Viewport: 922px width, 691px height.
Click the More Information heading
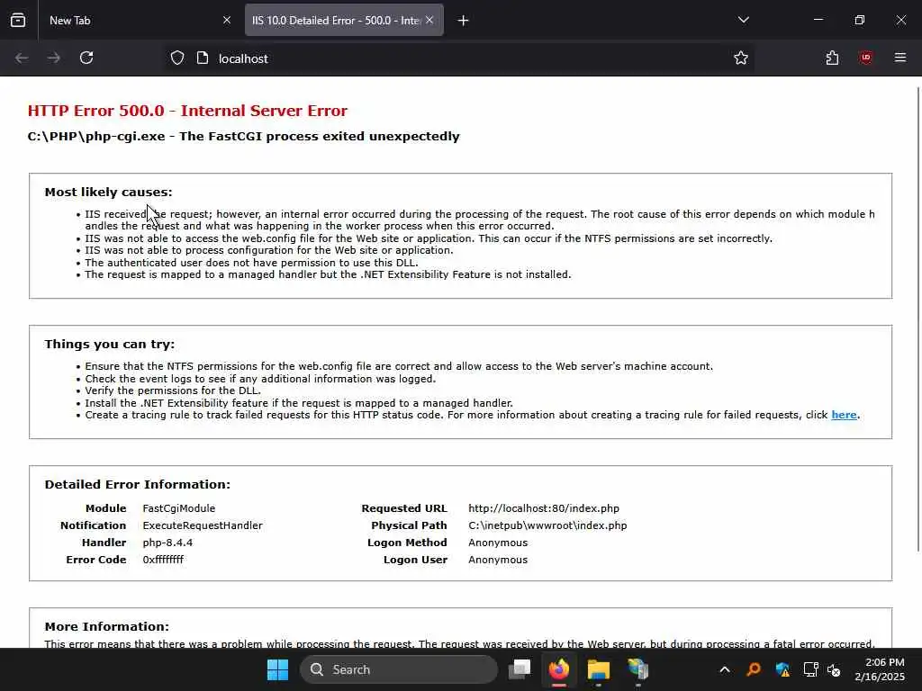[106, 626]
